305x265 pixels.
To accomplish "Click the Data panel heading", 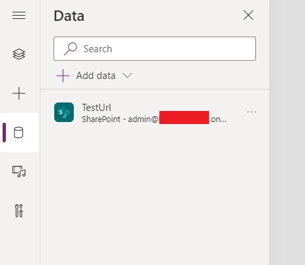I will coord(69,16).
